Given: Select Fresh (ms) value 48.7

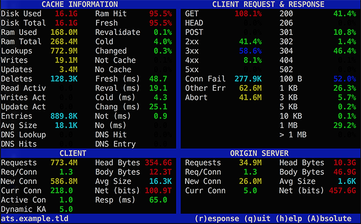Looking at the screenshot, I should (158, 79).
